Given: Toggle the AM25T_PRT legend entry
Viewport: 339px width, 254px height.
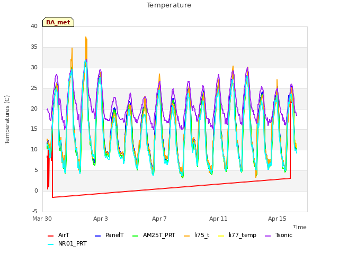Looking at the screenshot, I should (154, 235).
